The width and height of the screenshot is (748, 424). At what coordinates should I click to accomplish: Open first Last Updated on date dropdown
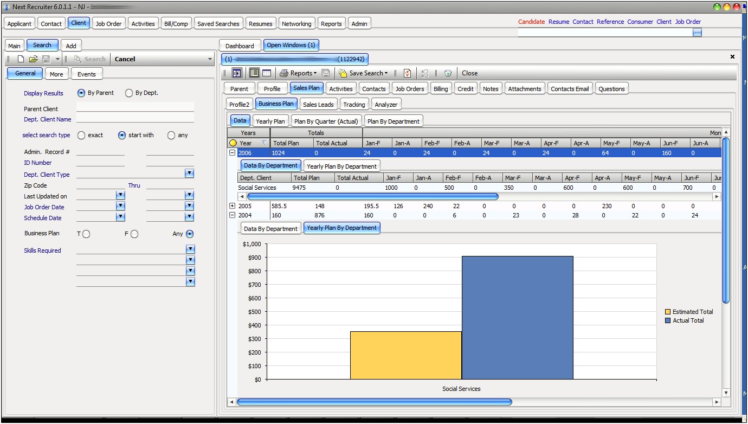point(120,195)
